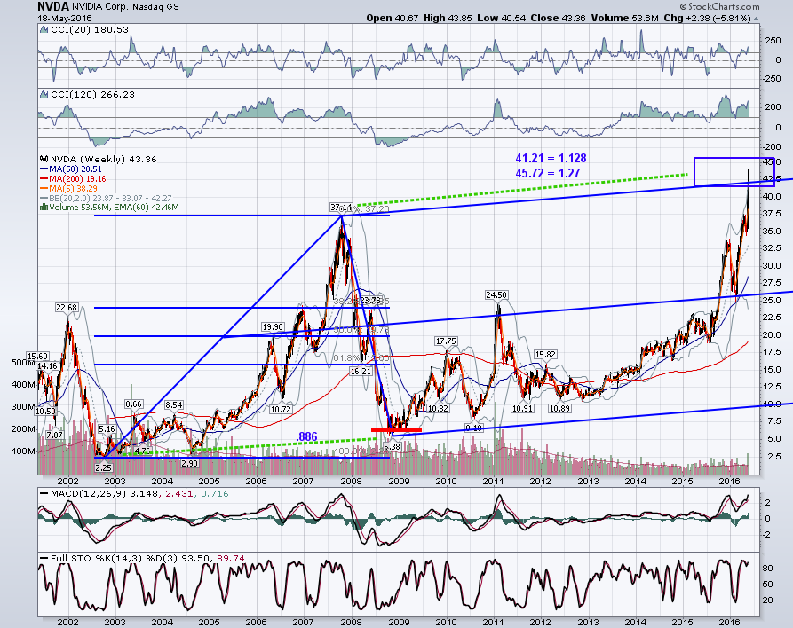Click the "CCI(120) 266.23" indicator label
793x628 pixels.
92,95
